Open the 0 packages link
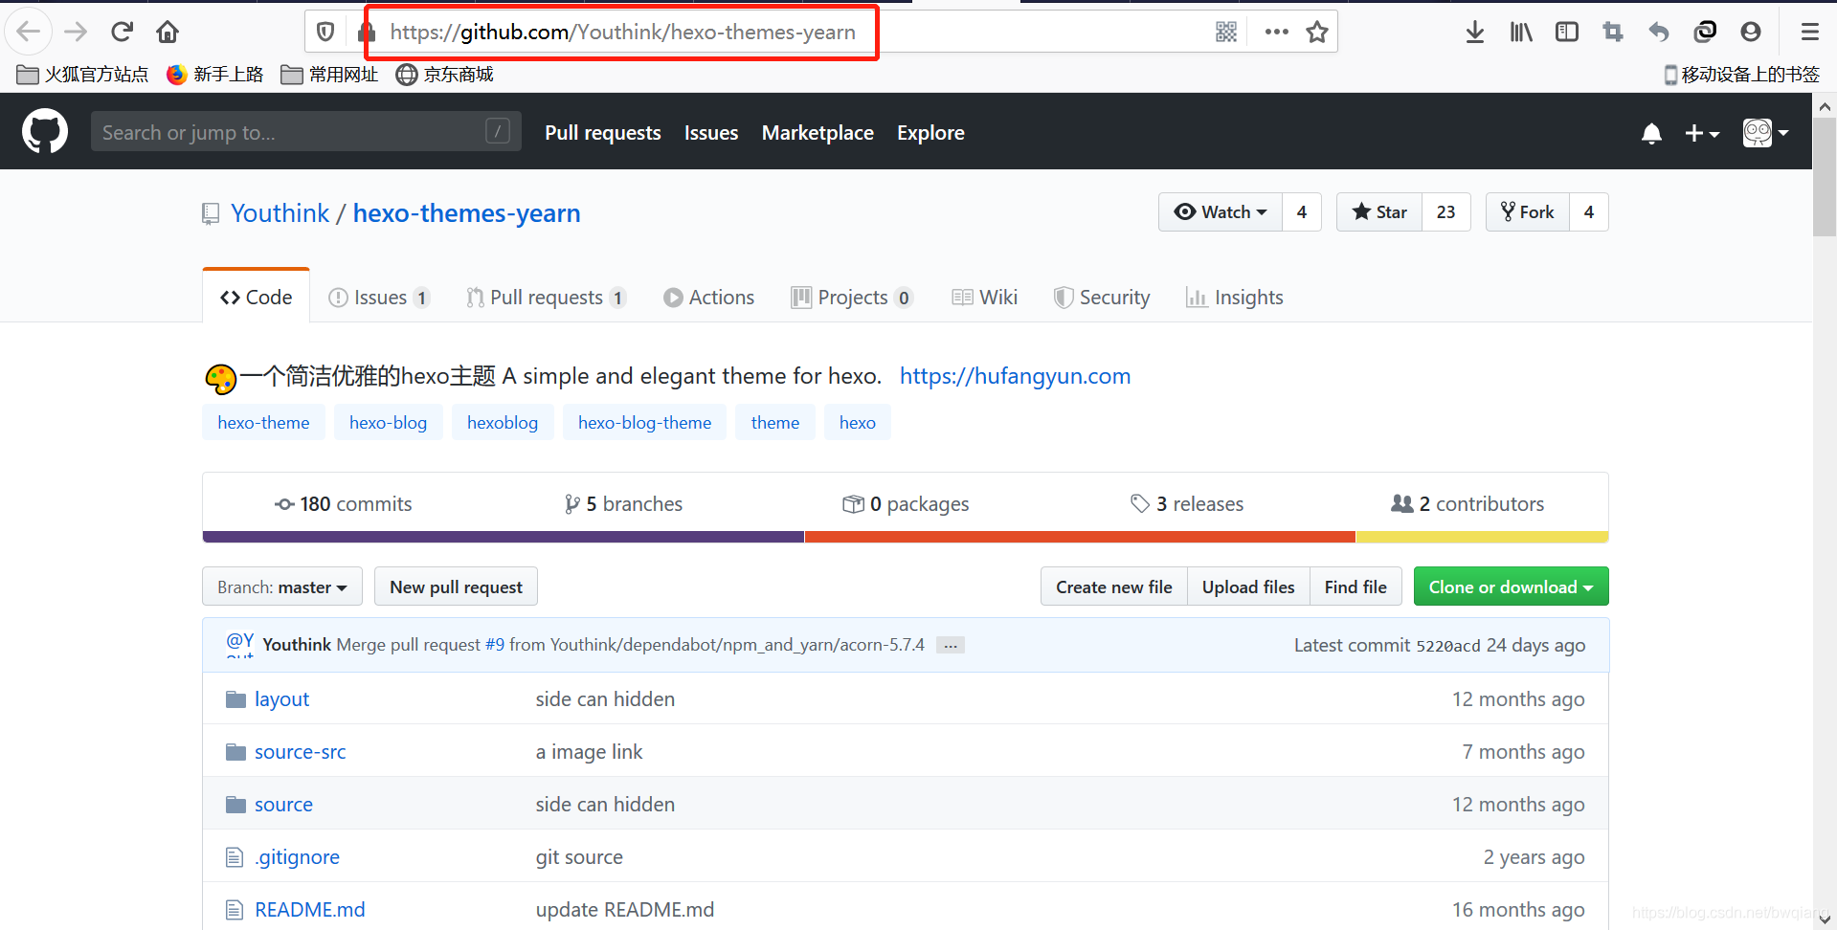 pyautogui.click(x=906, y=504)
